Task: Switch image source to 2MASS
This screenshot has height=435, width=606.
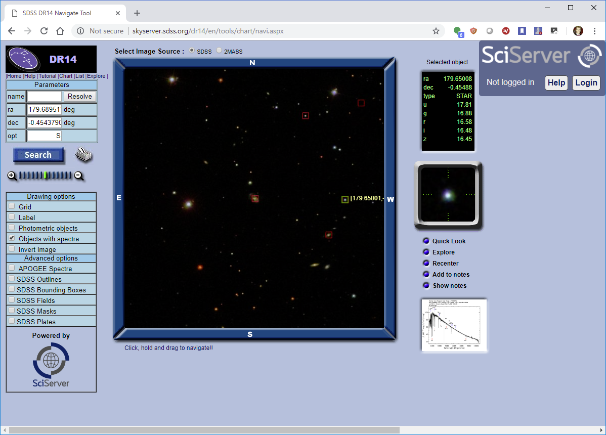Action: [219, 51]
